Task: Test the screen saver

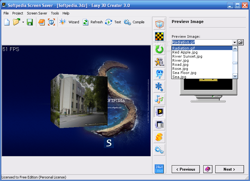Action: pyautogui.click(x=113, y=22)
